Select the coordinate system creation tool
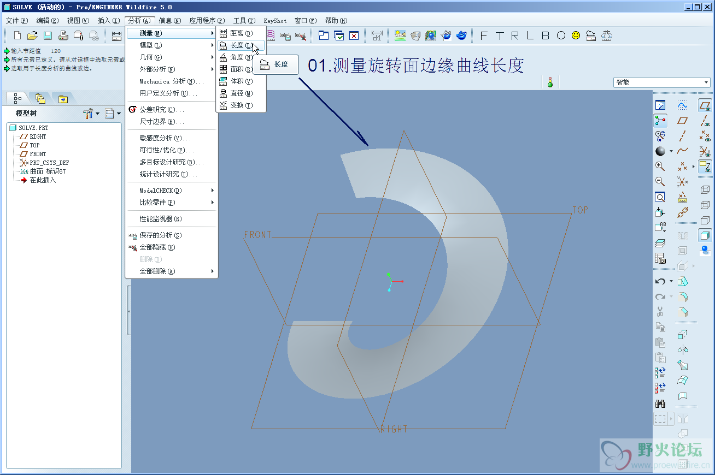 (682, 182)
